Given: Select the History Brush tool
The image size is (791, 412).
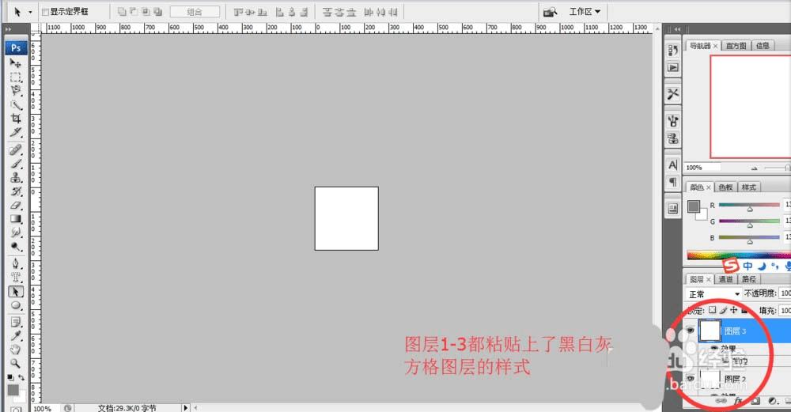Looking at the screenshot, I should click(x=16, y=191).
